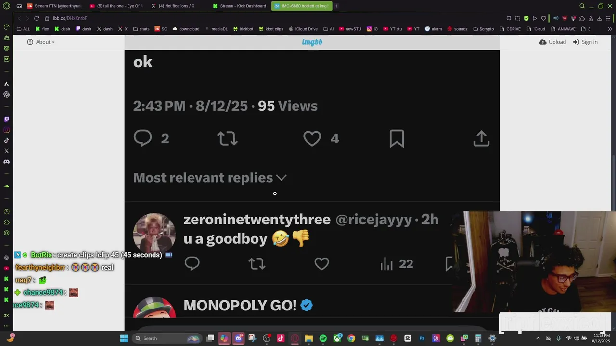Bookmark the tweet using the bookmark icon
The image size is (616, 346).
point(397,138)
